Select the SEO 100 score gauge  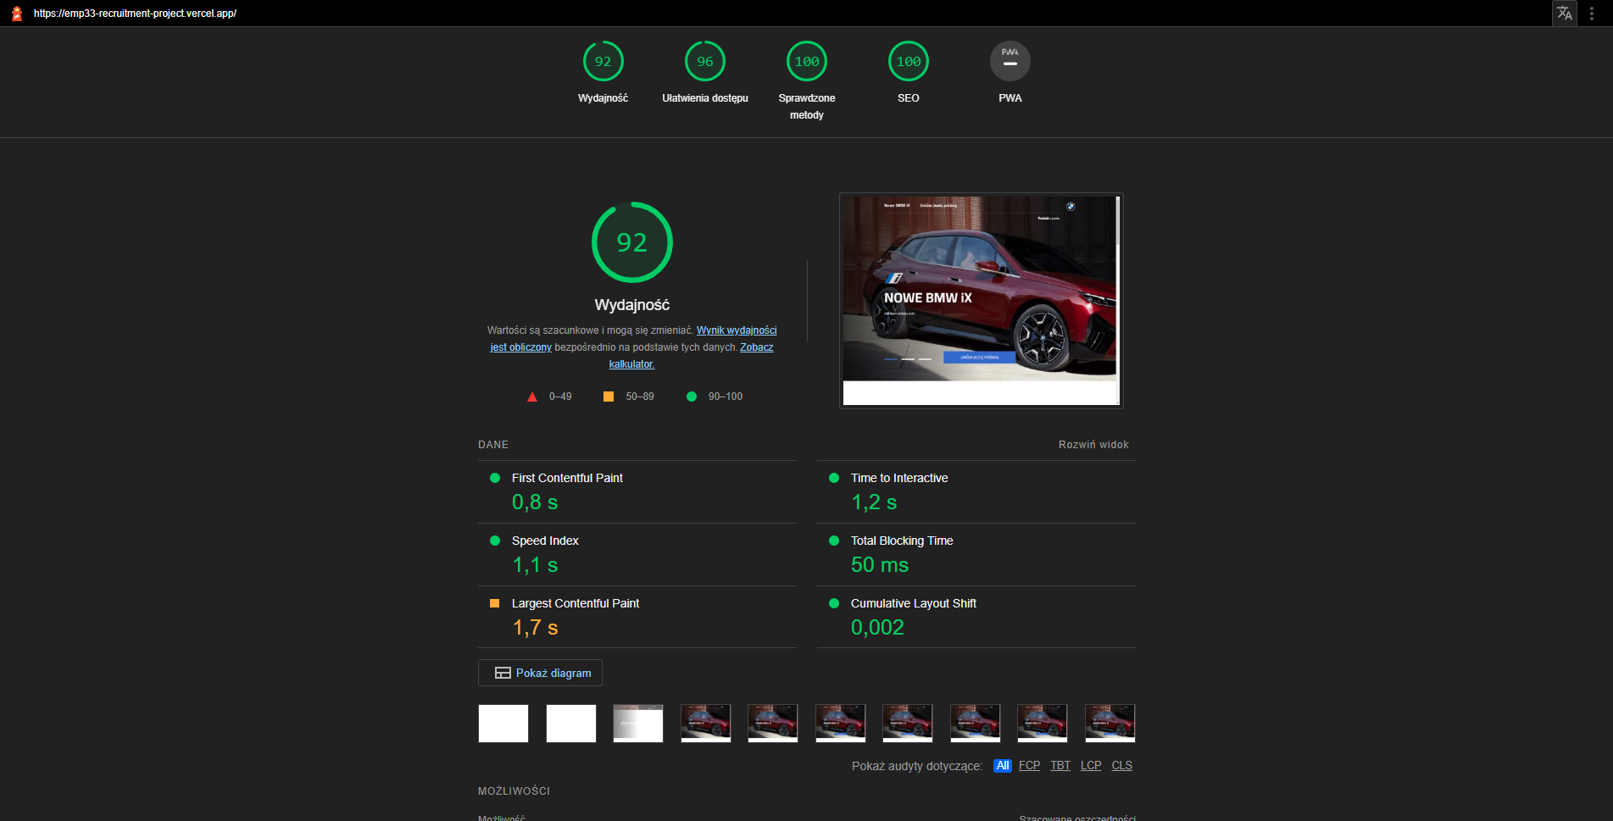[908, 60]
